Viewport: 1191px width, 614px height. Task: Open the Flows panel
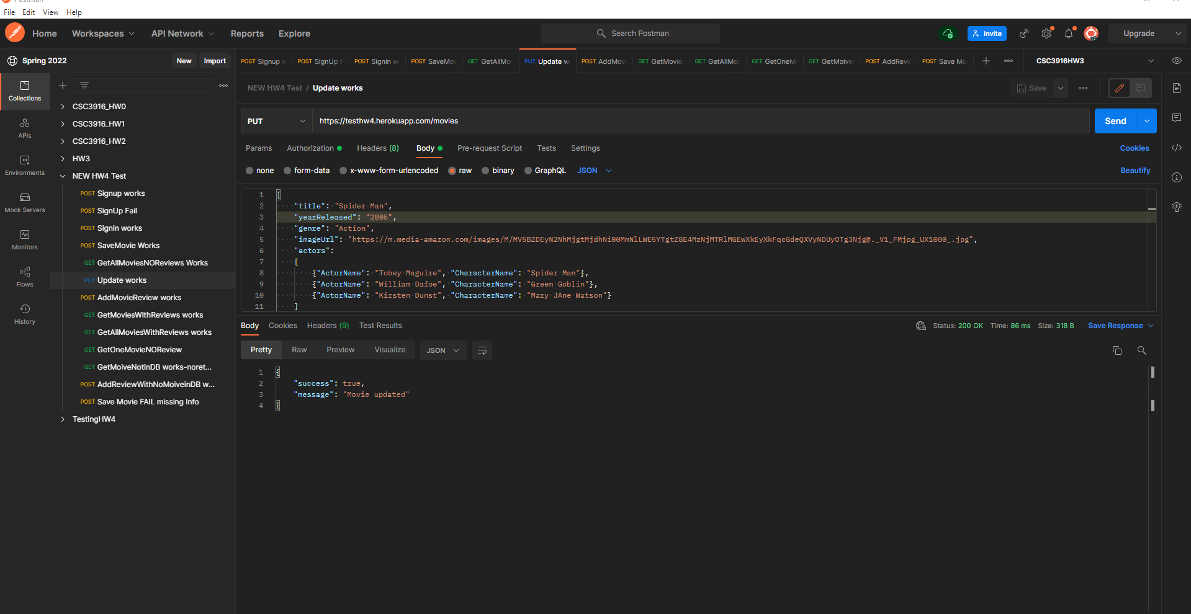(x=25, y=277)
